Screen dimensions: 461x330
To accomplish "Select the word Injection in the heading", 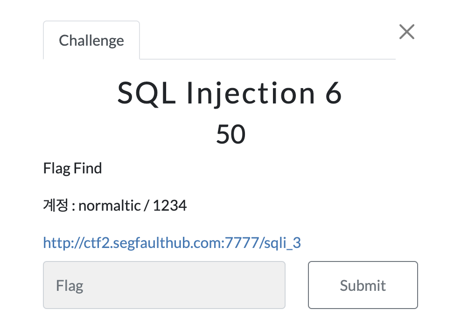I will coord(251,93).
